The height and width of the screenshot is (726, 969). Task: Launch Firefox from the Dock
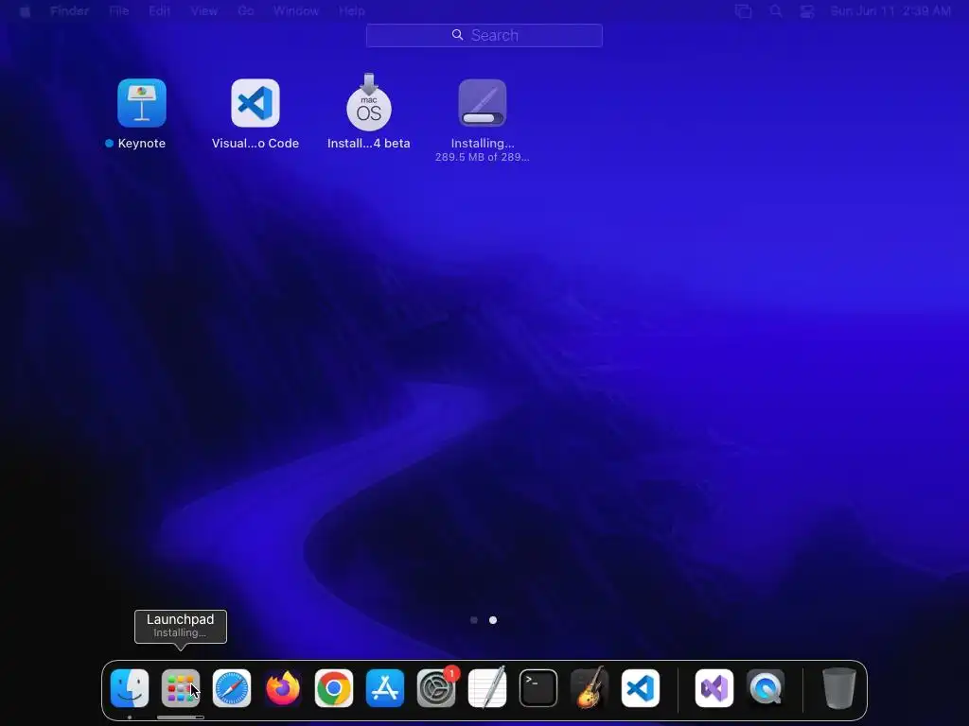pyautogui.click(x=283, y=688)
